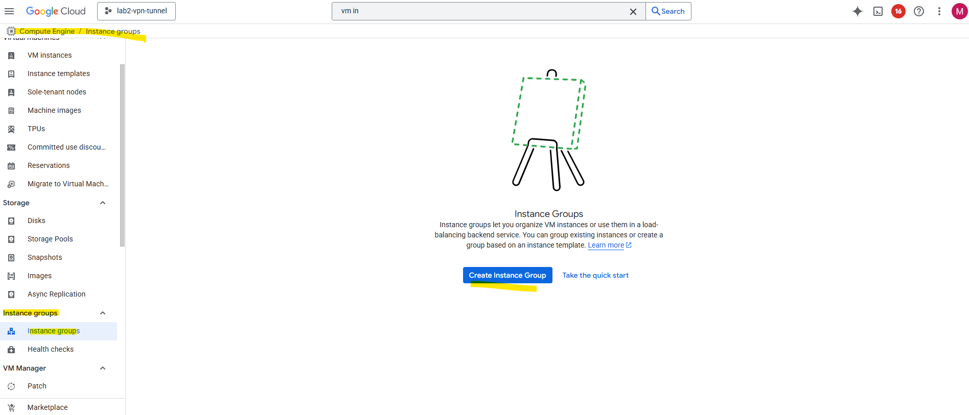Select Snapshots in the sidebar
The height and width of the screenshot is (415, 969).
45,257
